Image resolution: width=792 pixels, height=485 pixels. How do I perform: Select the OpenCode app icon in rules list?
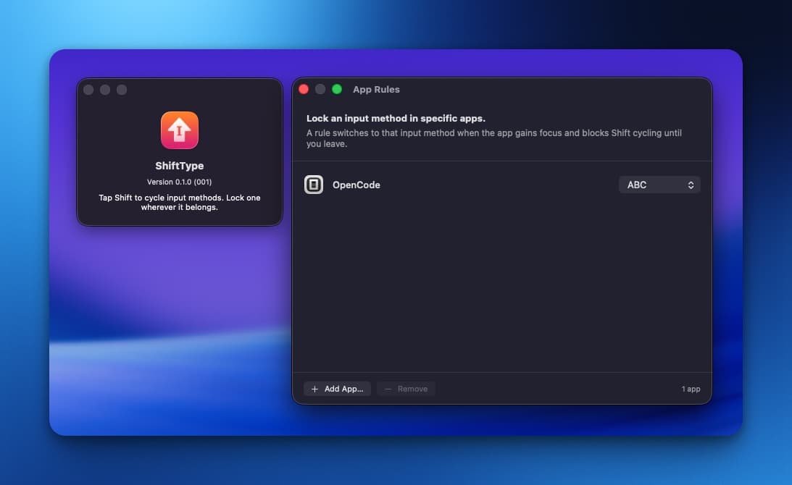(x=314, y=185)
